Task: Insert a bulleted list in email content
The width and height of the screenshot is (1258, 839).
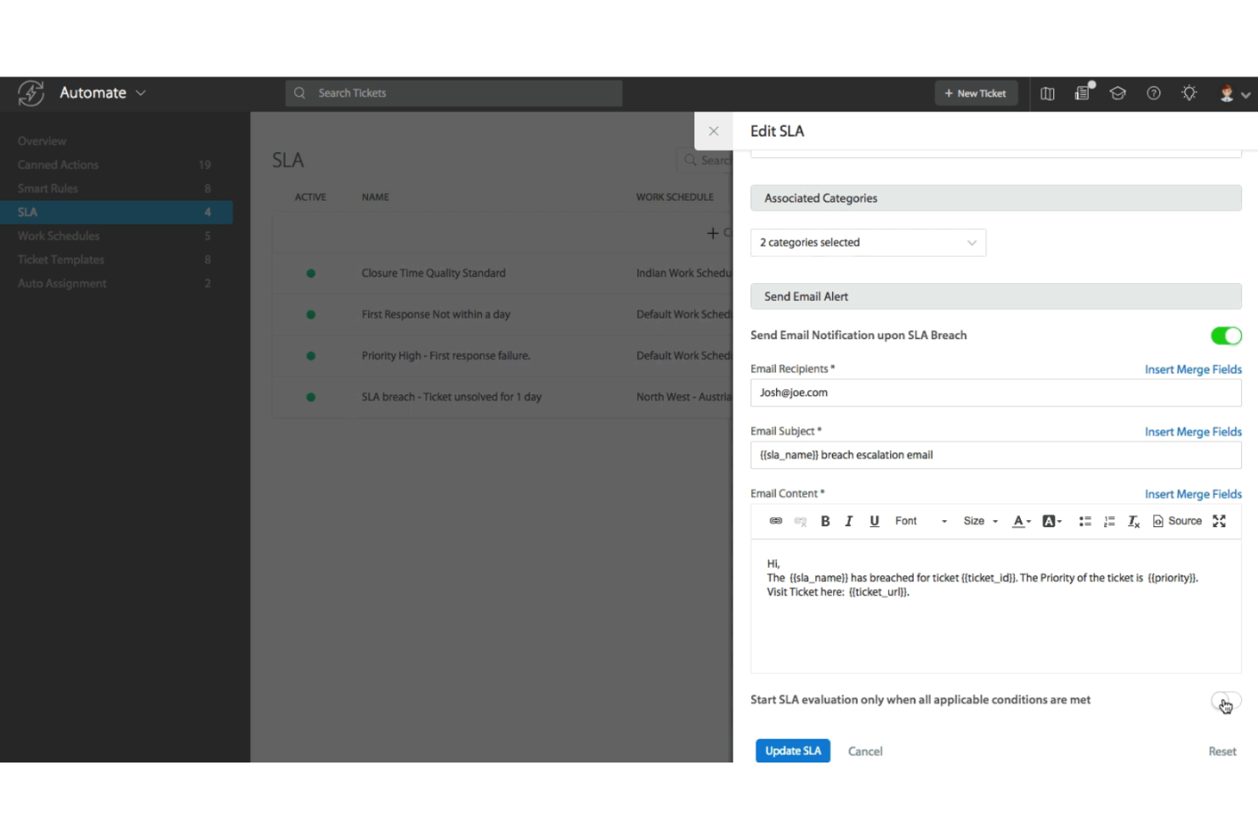Action: [x=1085, y=520]
